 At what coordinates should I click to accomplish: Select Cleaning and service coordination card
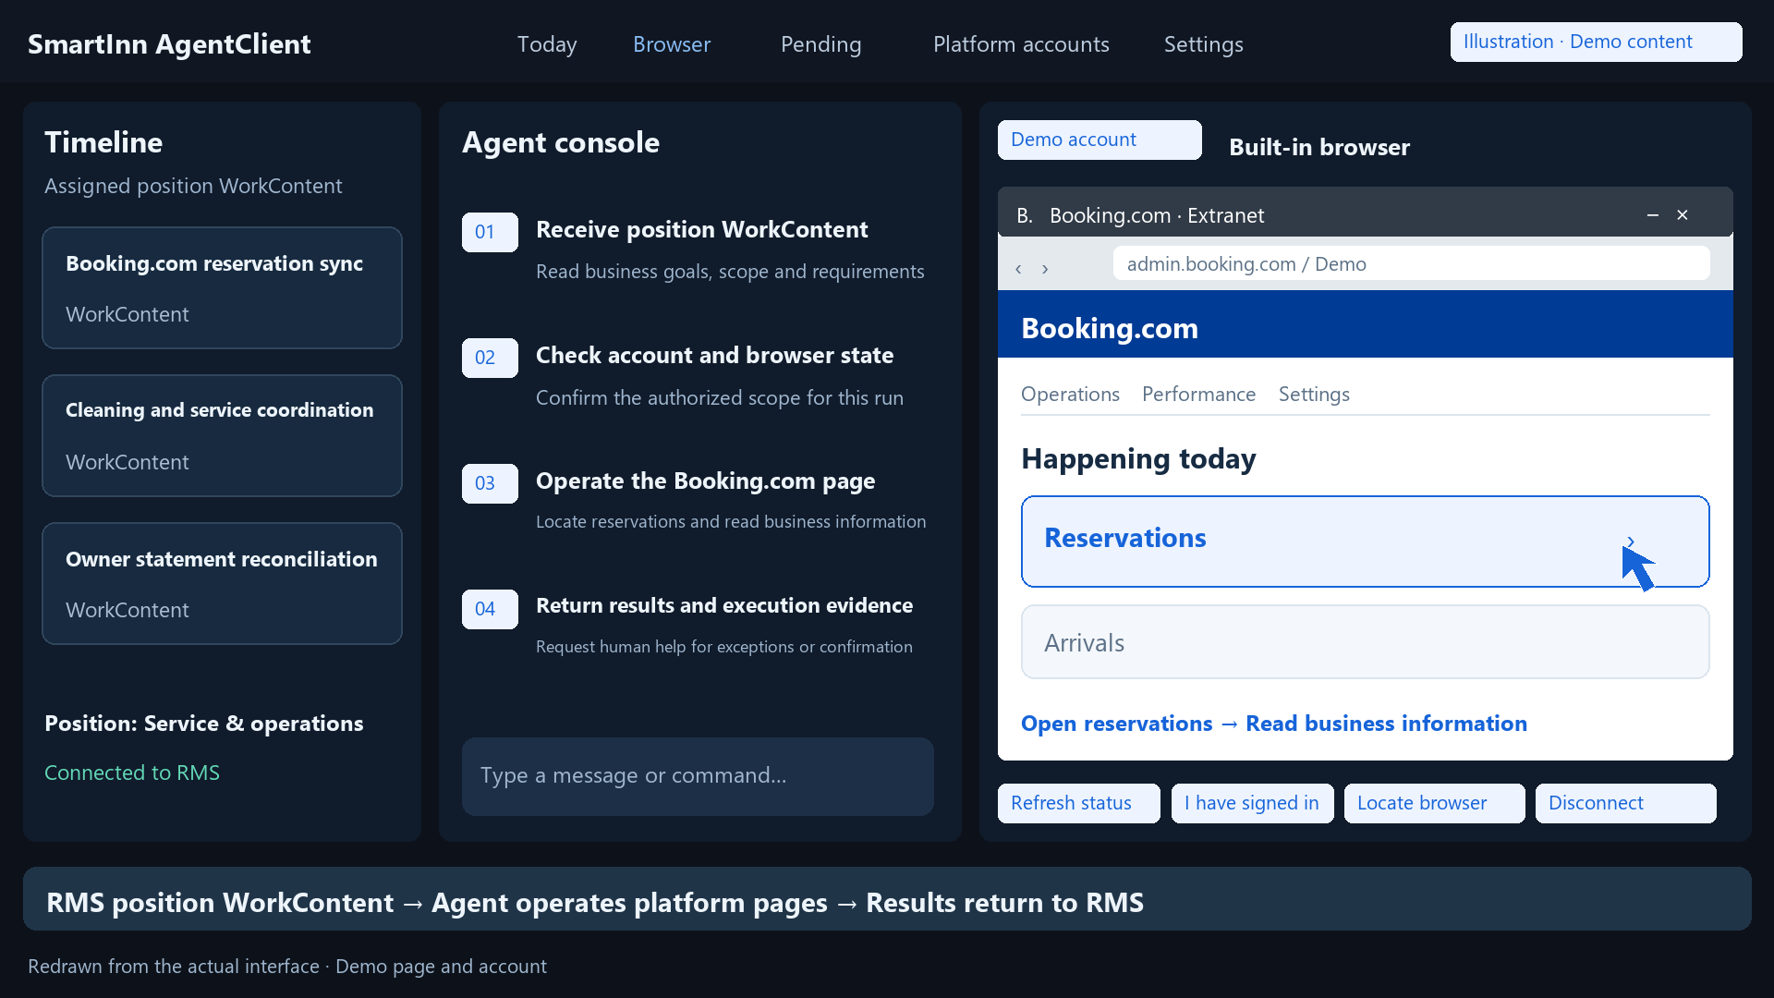[222, 435]
